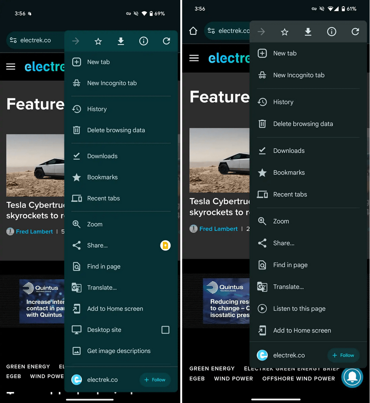Tap the Incognito icon in right phone menu
Viewport: 370px width, 403px height.
point(262,75)
